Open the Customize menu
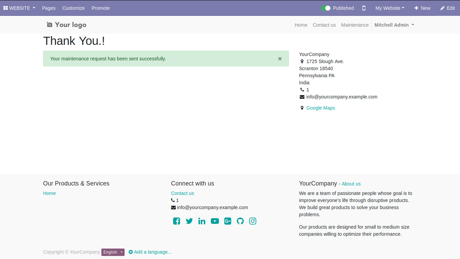The height and width of the screenshot is (259, 460). 73,8
